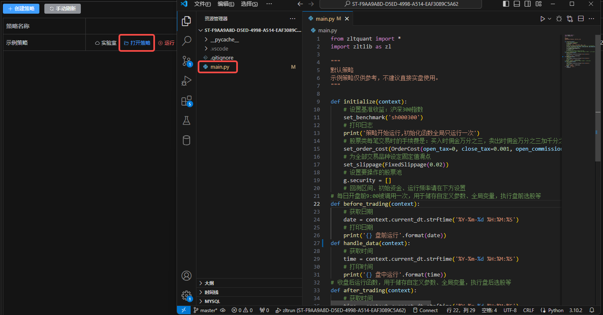
Task: Click the VS Code logo icon
Action: pos(184,4)
